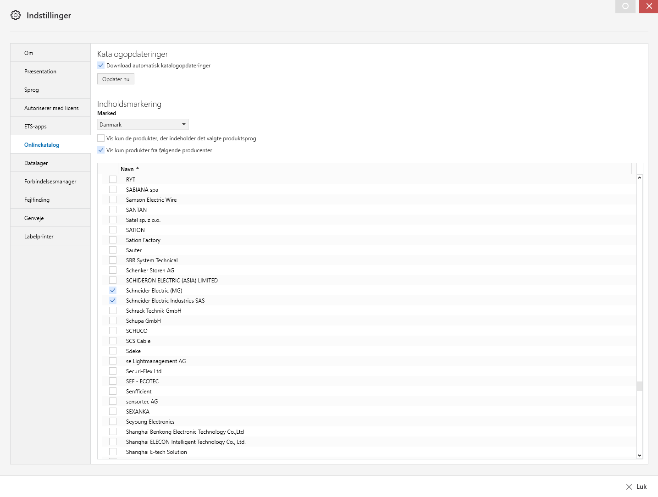
Task: Click the manufacturer list scrollbar thumb
Action: pyautogui.click(x=640, y=386)
